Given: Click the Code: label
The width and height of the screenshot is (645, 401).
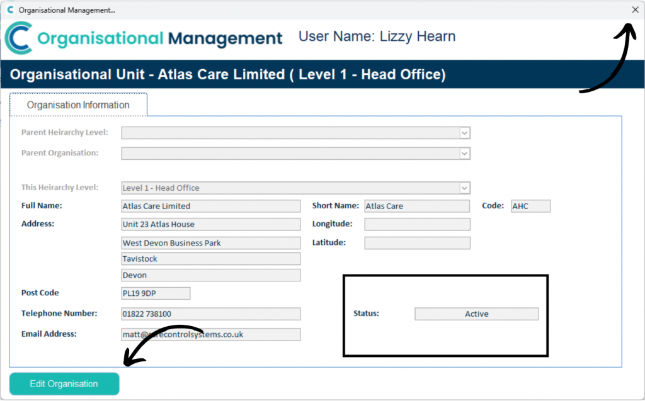Looking at the screenshot, I should coord(493,206).
